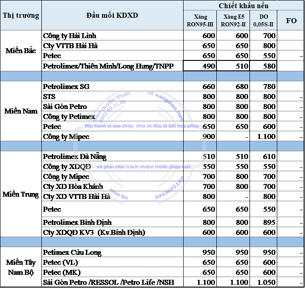Select the 1.050 value in Sài Gòn Petro/RESSOL row
Screen dimensions: 305x288
point(263,282)
